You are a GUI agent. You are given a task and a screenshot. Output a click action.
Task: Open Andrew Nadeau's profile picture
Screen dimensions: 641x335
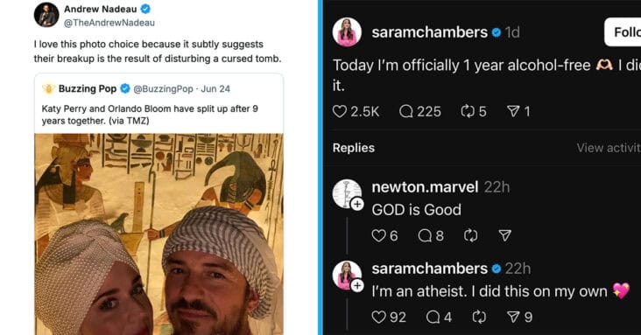coord(46,14)
